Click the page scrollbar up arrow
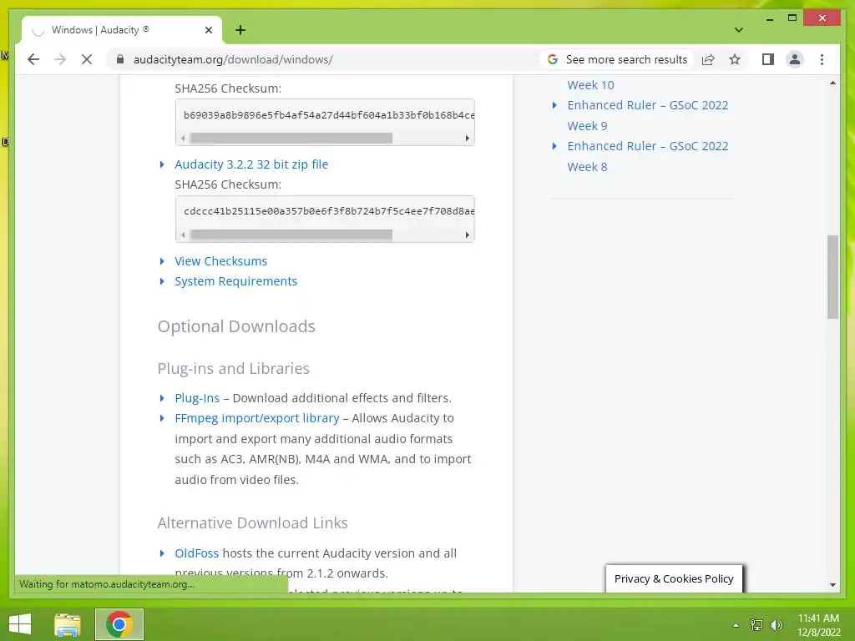Viewport: 855px width, 641px height. coord(832,83)
